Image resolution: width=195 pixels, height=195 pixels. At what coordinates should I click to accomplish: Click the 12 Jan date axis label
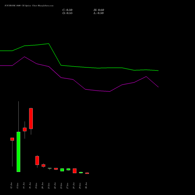(11, 186)
